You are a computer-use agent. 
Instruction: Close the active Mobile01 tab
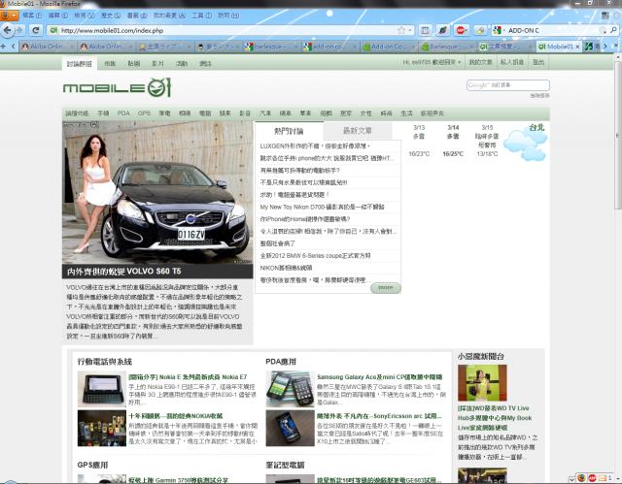click(577, 47)
